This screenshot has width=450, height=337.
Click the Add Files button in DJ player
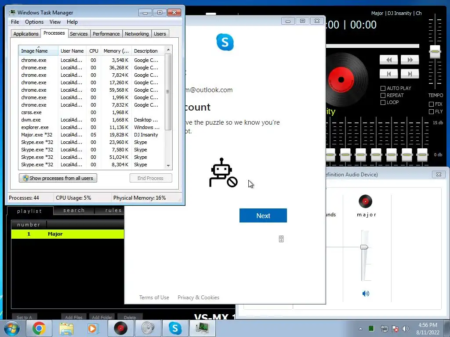point(74,317)
